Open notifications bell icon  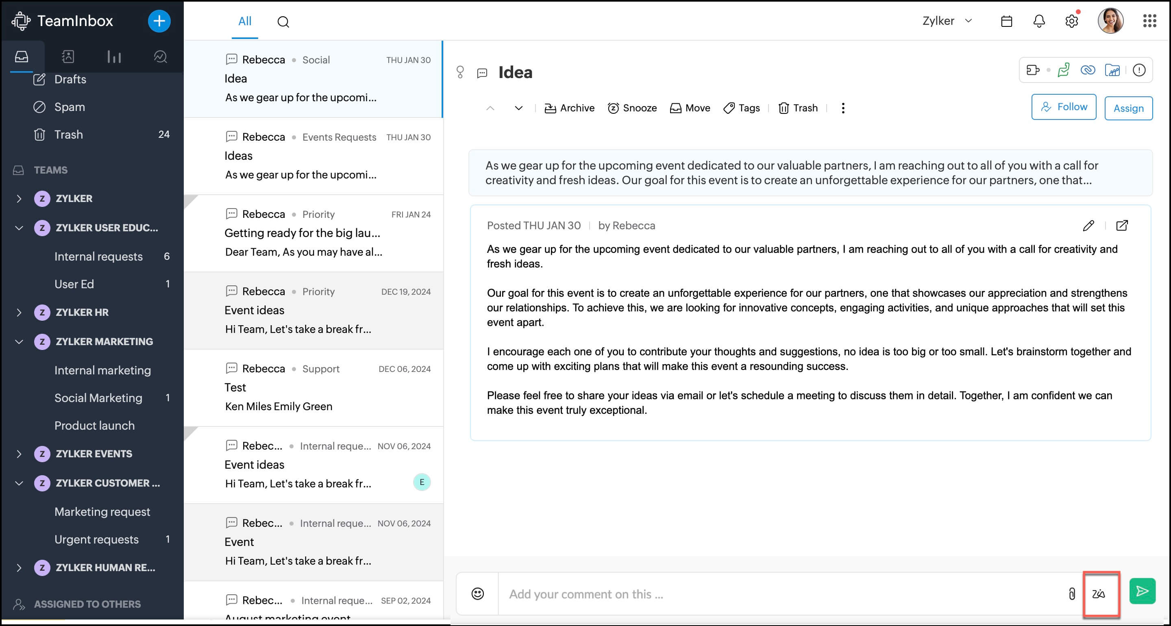point(1039,21)
